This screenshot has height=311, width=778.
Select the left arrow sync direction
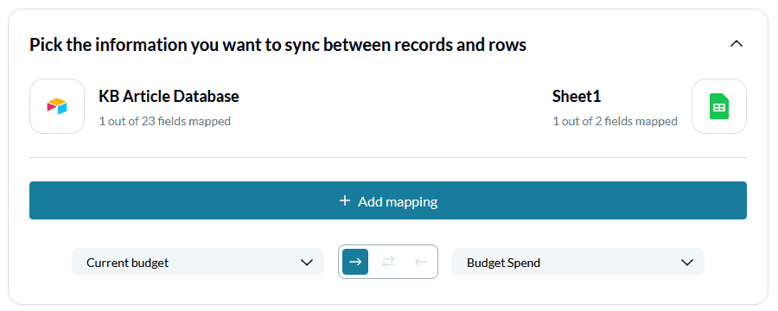pyautogui.click(x=421, y=262)
